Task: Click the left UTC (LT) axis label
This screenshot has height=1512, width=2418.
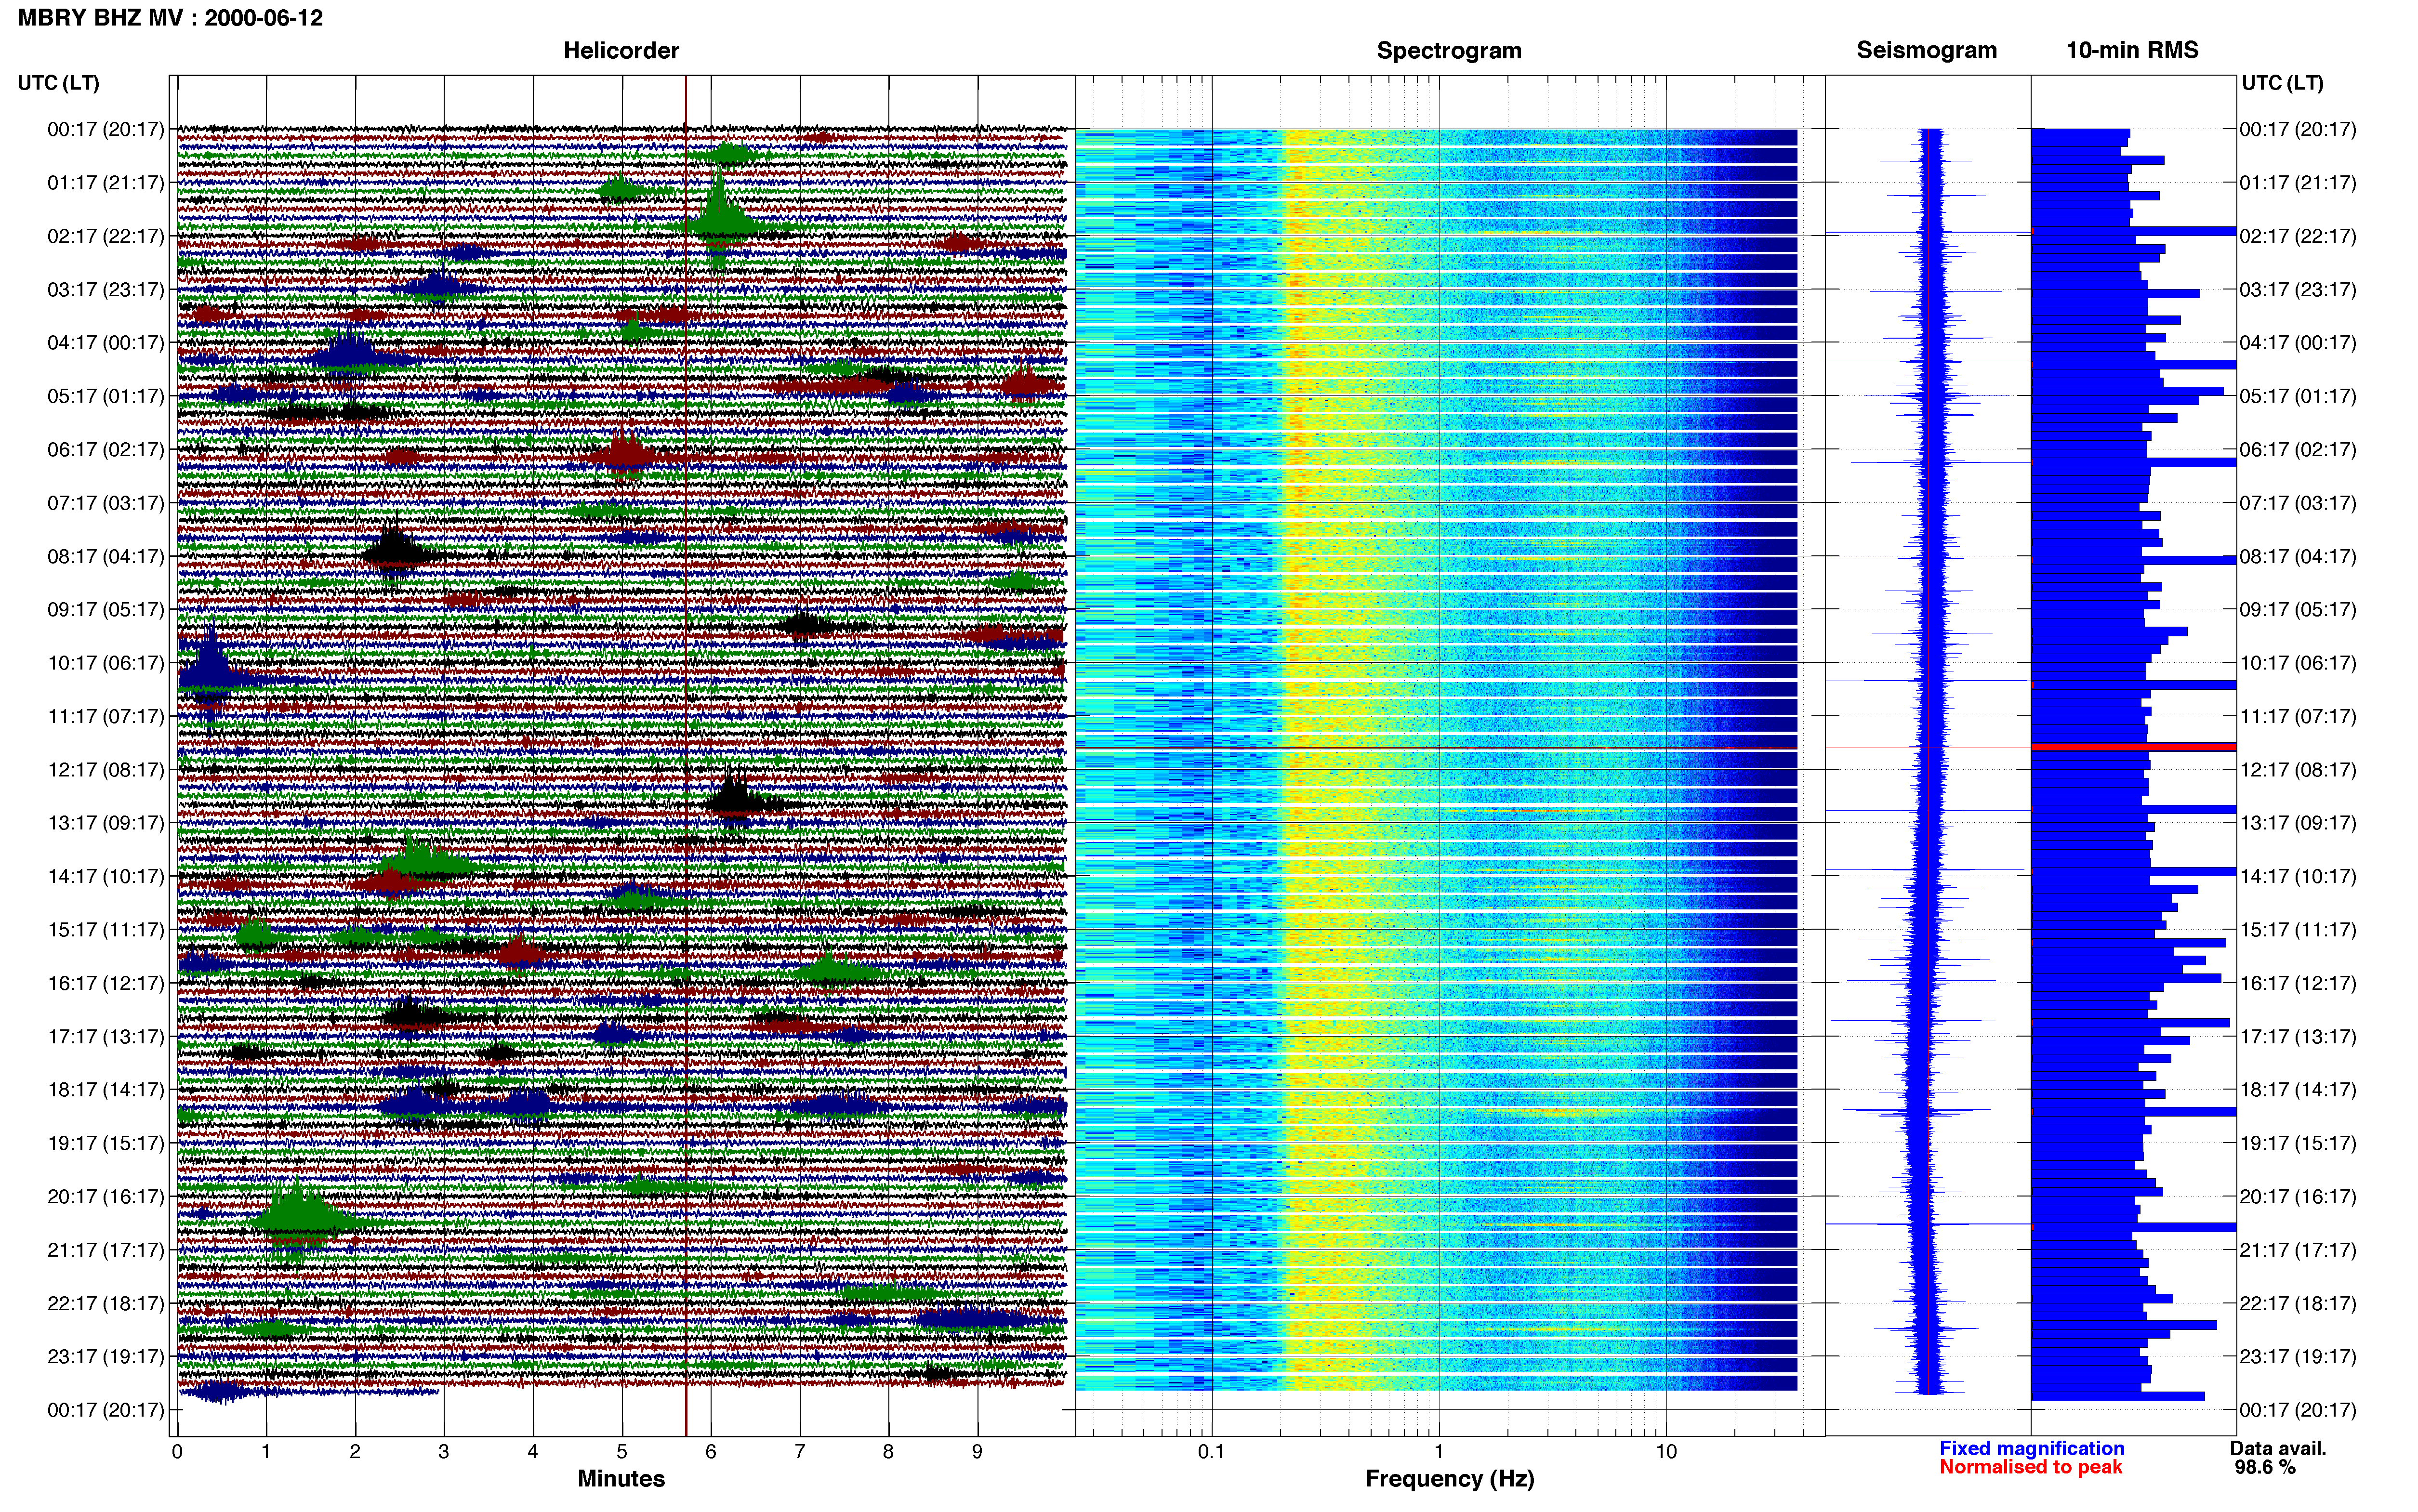Action: point(58,83)
